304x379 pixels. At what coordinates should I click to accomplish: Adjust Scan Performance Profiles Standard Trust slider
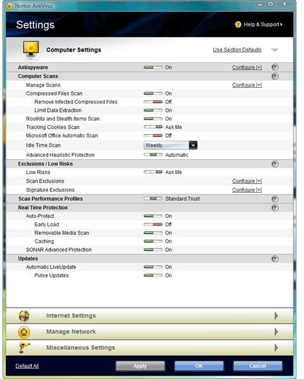pos(153,199)
